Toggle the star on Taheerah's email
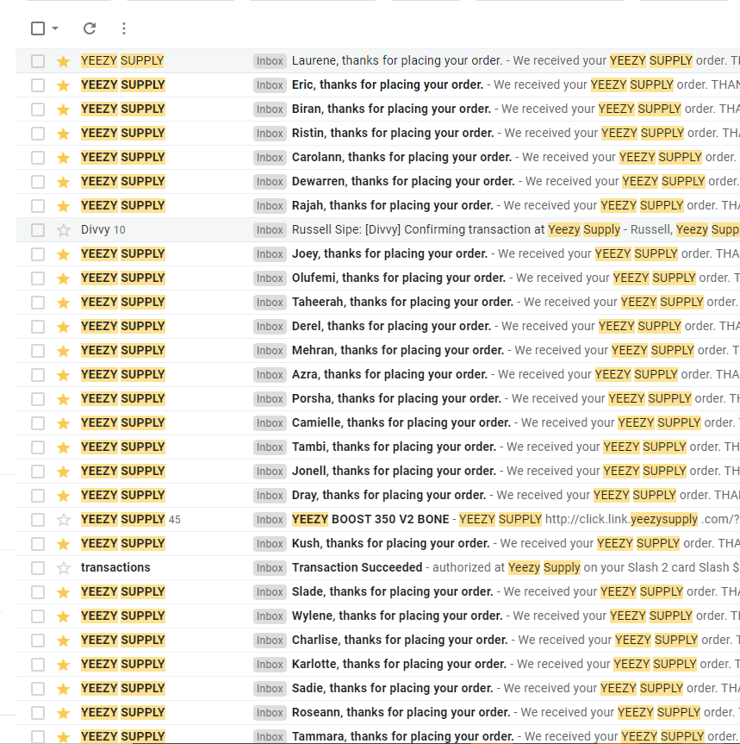740x744 pixels. pyautogui.click(x=63, y=303)
